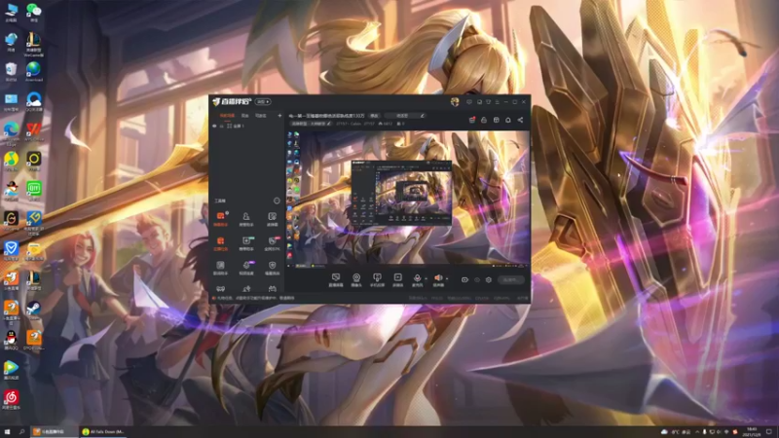Screen dimensions: 779x438
Task: Open the settings gear beside start button
Action: pos(489,280)
